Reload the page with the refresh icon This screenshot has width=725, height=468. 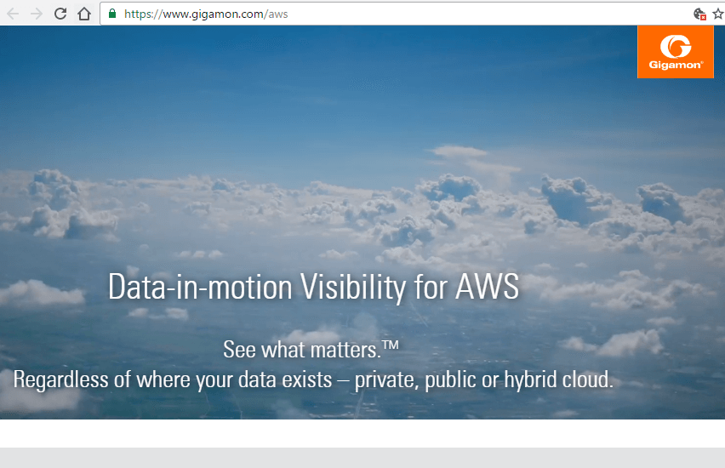coord(60,14)
